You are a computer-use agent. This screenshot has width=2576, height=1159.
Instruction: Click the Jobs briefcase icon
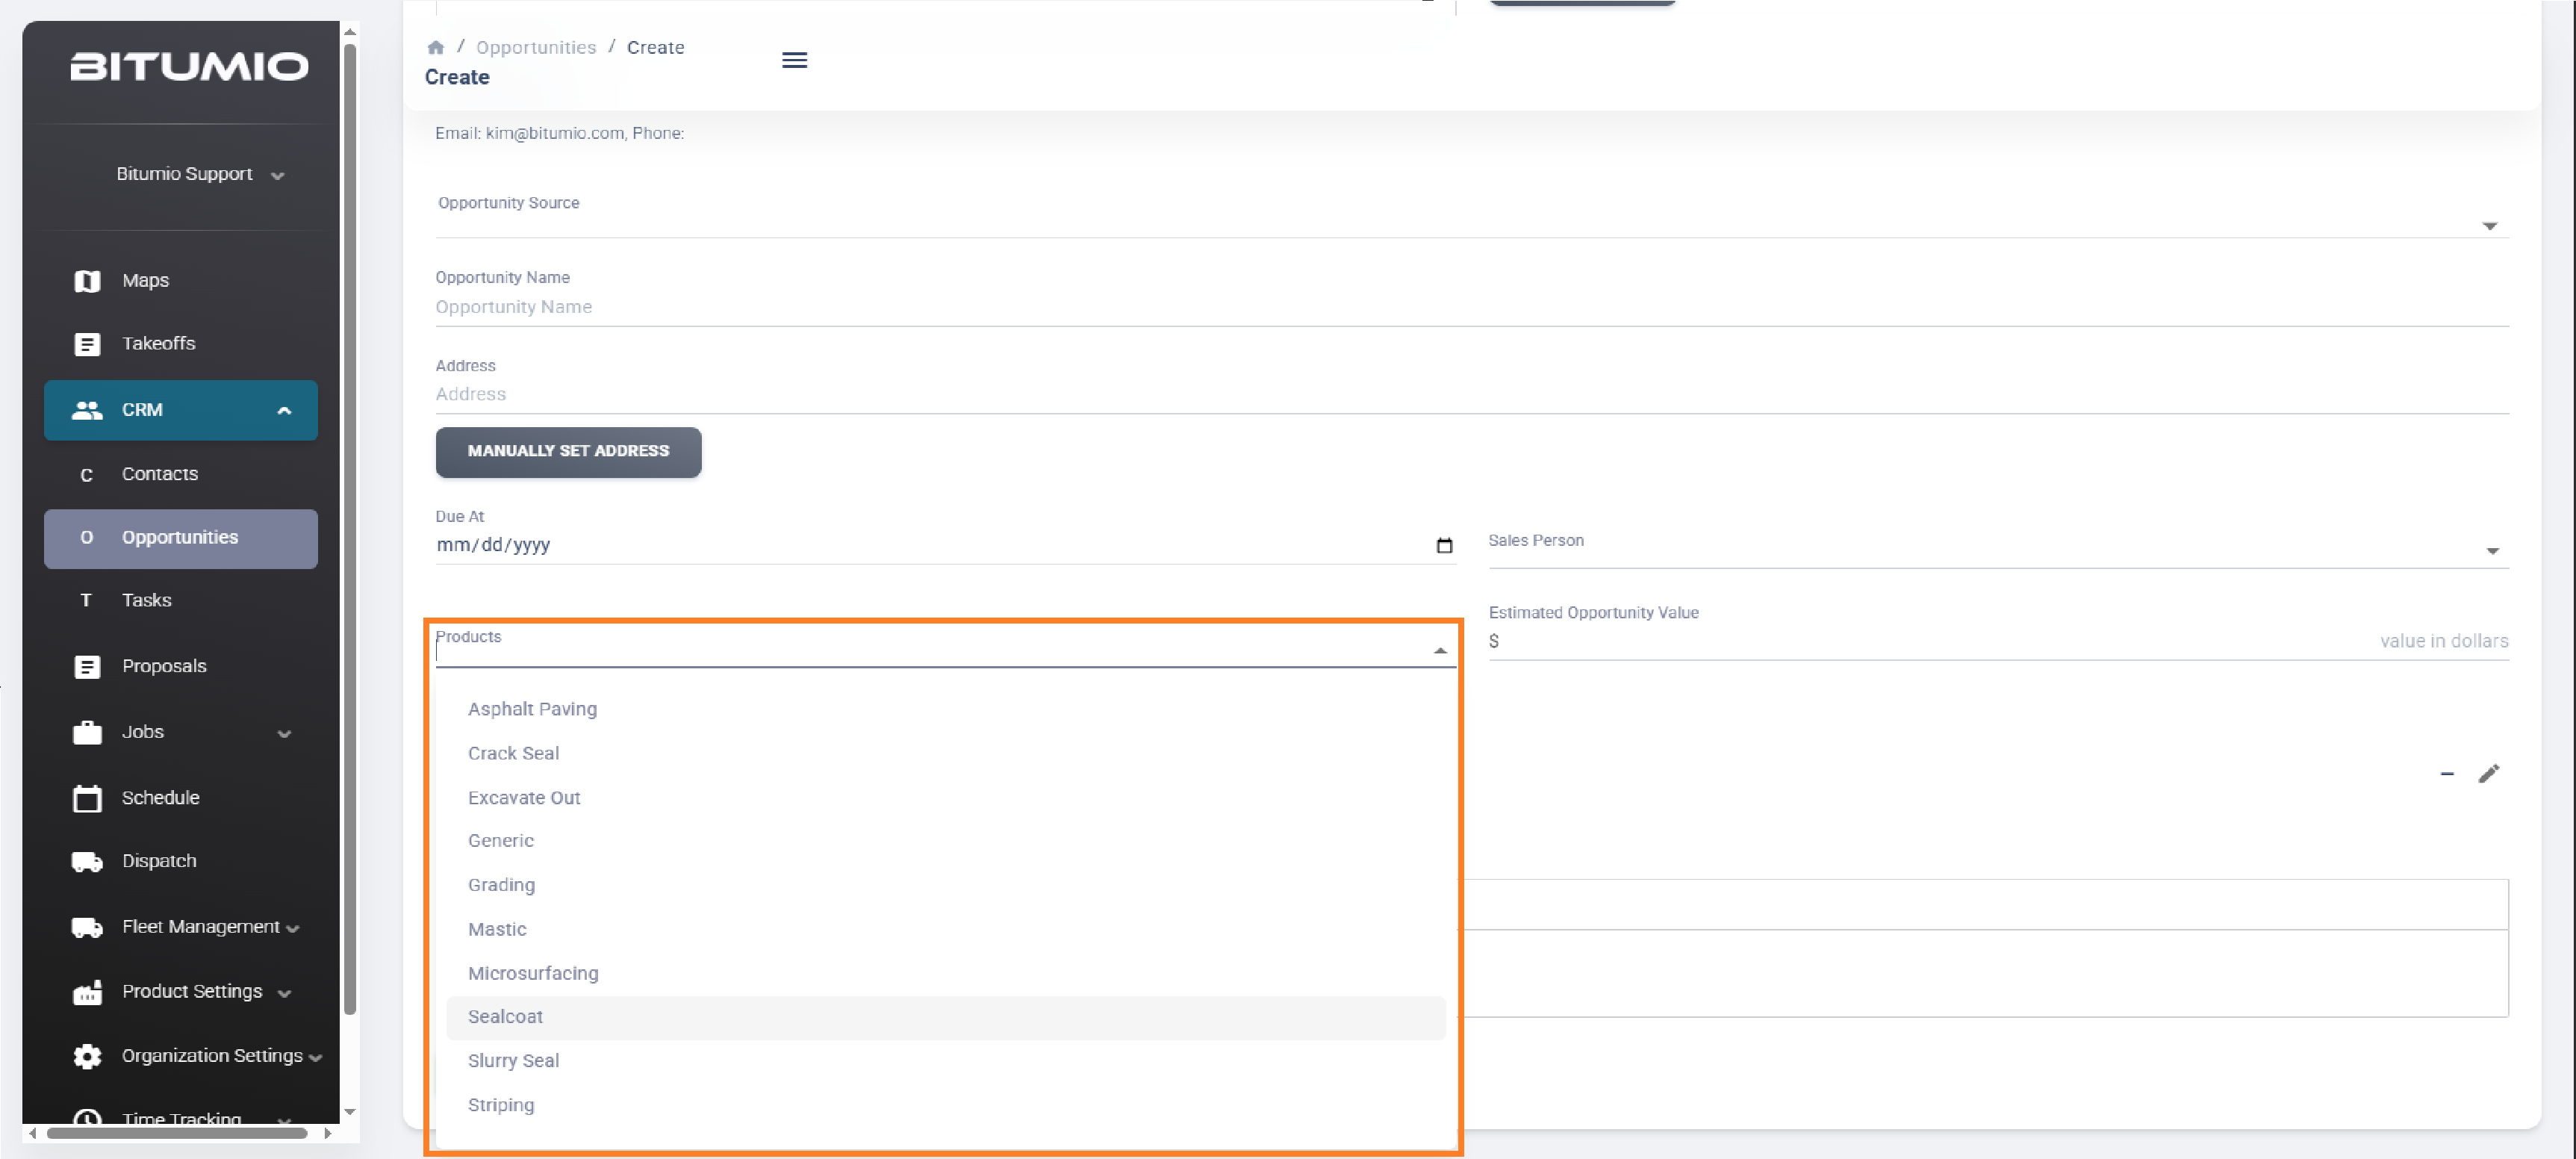pos(87,732)
